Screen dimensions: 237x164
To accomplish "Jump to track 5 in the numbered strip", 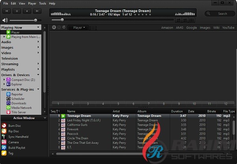I will [x=118, y=104].
